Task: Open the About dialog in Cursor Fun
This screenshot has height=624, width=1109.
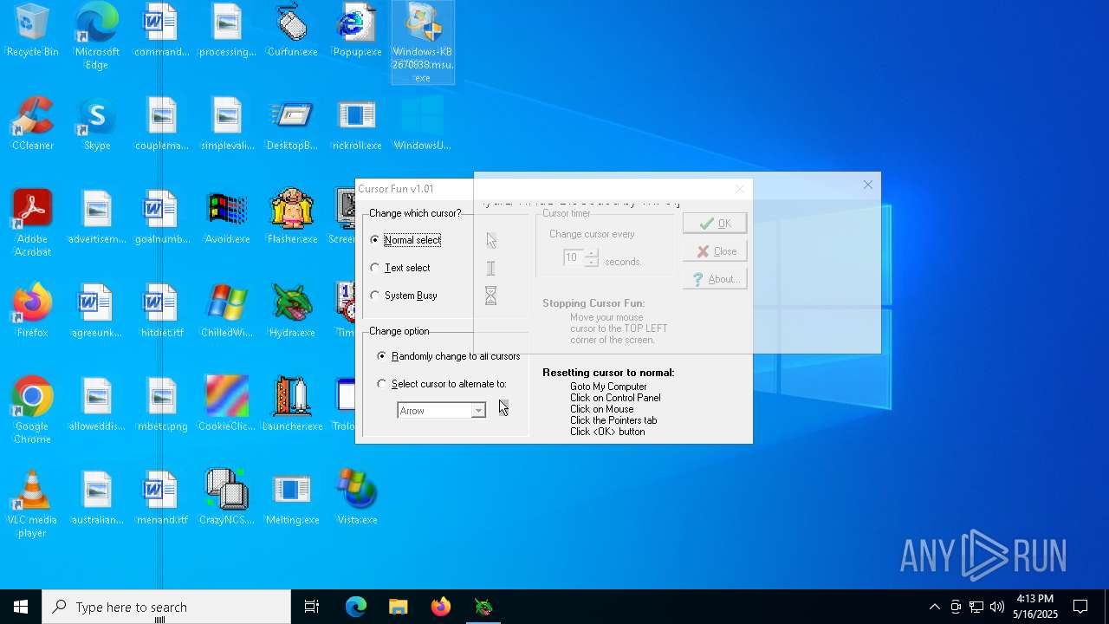Action: (715, 279)
